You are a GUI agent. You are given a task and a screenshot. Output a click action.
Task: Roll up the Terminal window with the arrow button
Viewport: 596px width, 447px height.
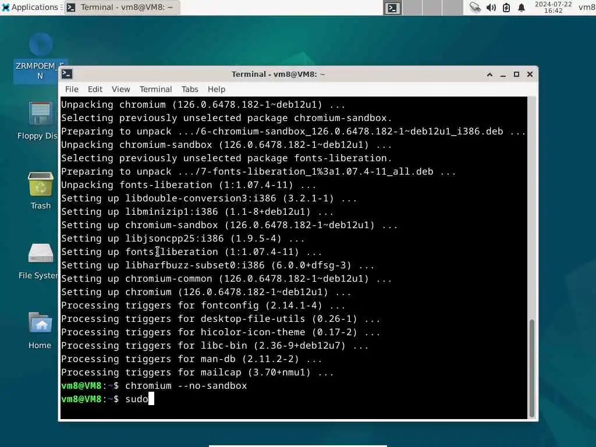(x=489, y=74)
